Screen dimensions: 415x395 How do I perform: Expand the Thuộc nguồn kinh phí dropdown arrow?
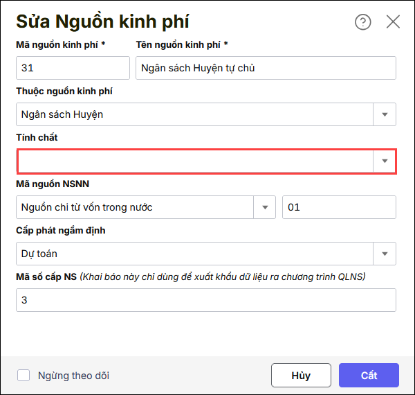[x=385, y=114]
